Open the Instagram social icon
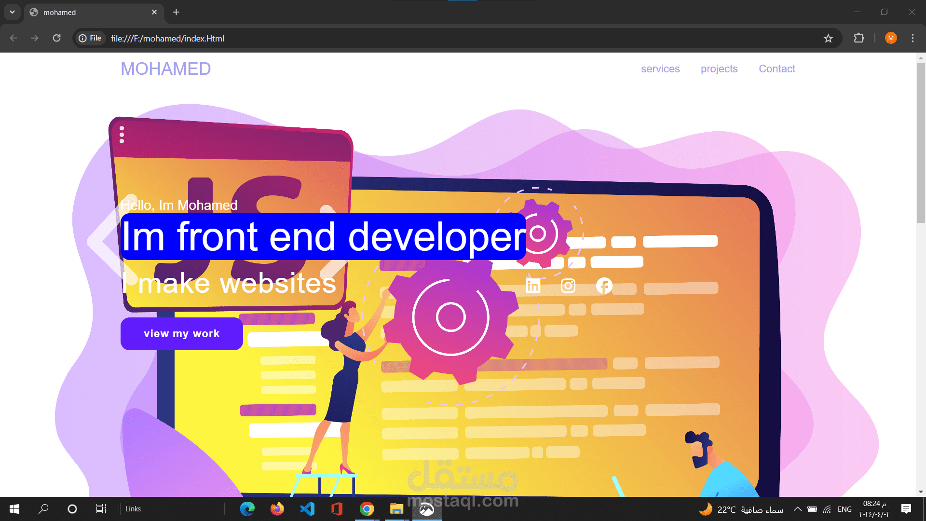The image size is (926, 521). pyautogui.click(x=568, y=286)
